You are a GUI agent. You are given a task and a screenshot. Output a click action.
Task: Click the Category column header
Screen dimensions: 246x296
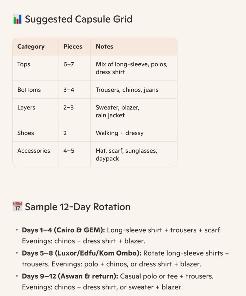[31, 47]
